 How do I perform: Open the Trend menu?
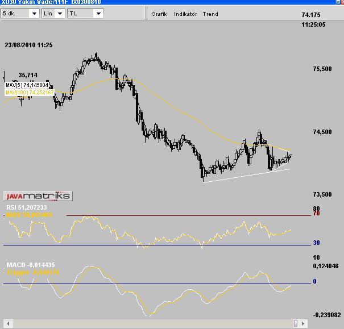pyautogui.click(x=210, y=14)
